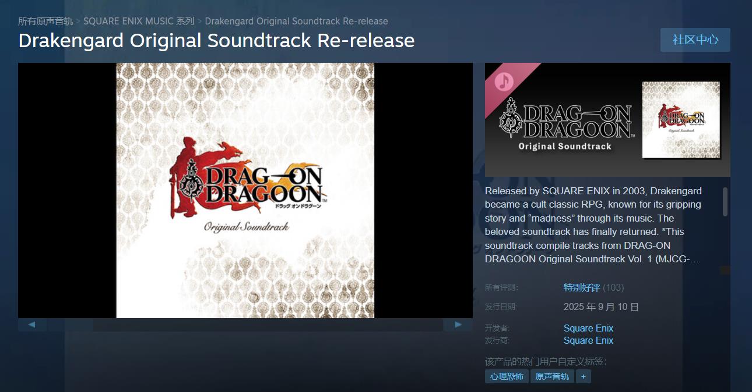Click the large album cover artwork
This screenshot has width=752, height=392.
click(245, 190)
